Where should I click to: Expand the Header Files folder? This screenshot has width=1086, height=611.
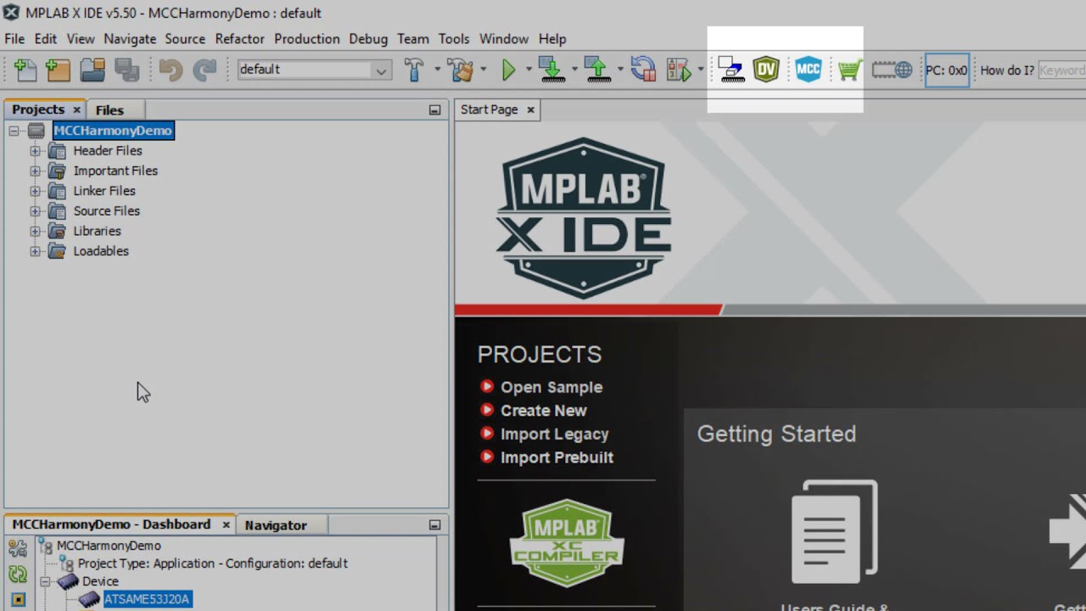tap(35, 151)
